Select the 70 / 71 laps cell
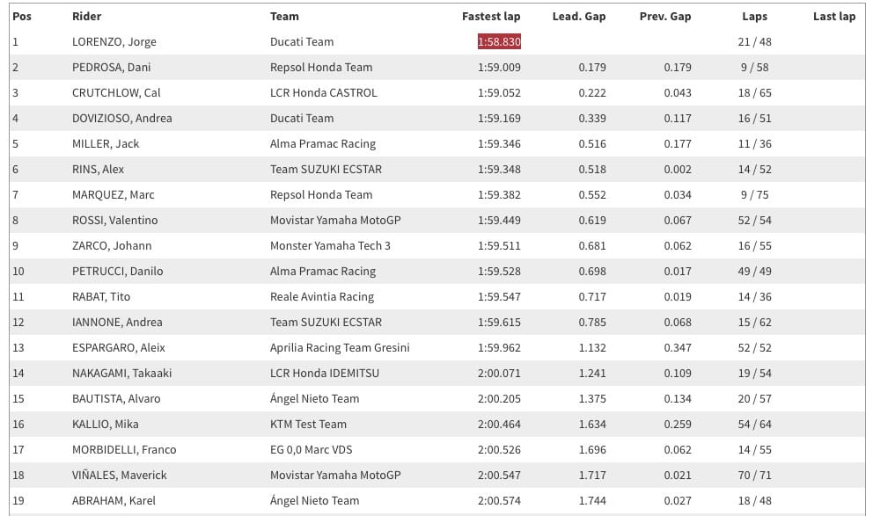This screenshot has width=873, height=516. (x=754, y=476)
